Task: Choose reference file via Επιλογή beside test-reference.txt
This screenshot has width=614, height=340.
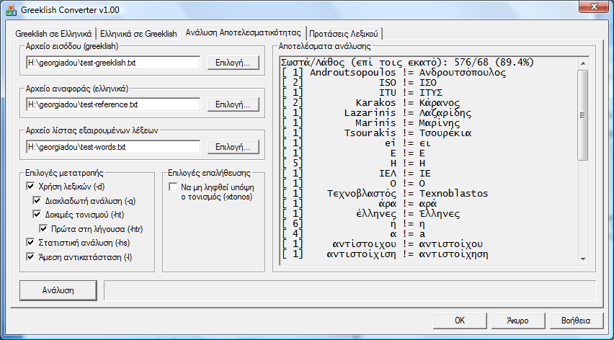Action: coord(233,104)
